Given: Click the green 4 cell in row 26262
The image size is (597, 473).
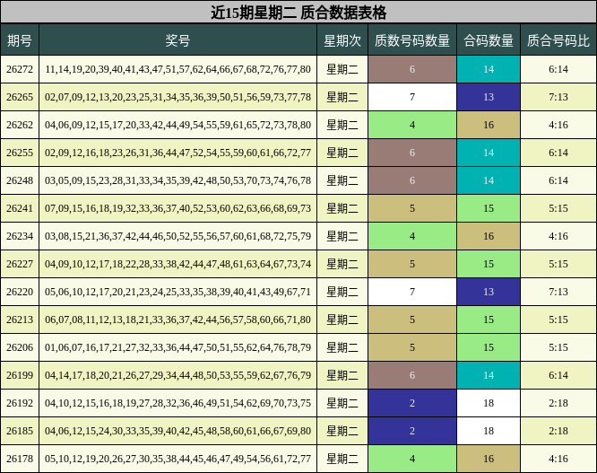Looking at the screenshot, I should tap(412, 125).
